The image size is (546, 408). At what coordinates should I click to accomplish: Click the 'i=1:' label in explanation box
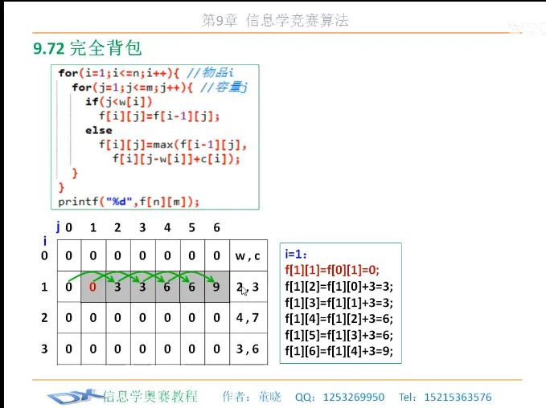coord(298,255)
